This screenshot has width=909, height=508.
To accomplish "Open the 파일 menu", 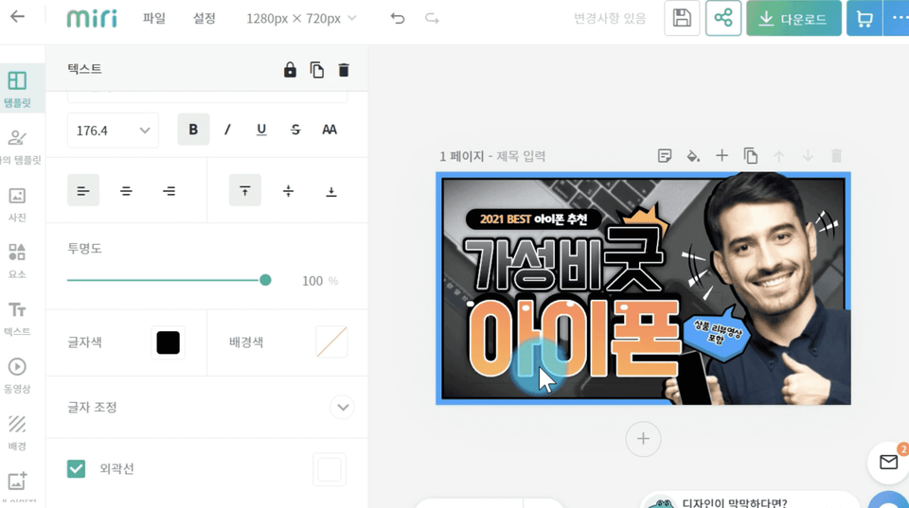I will [x=154, y=19].
